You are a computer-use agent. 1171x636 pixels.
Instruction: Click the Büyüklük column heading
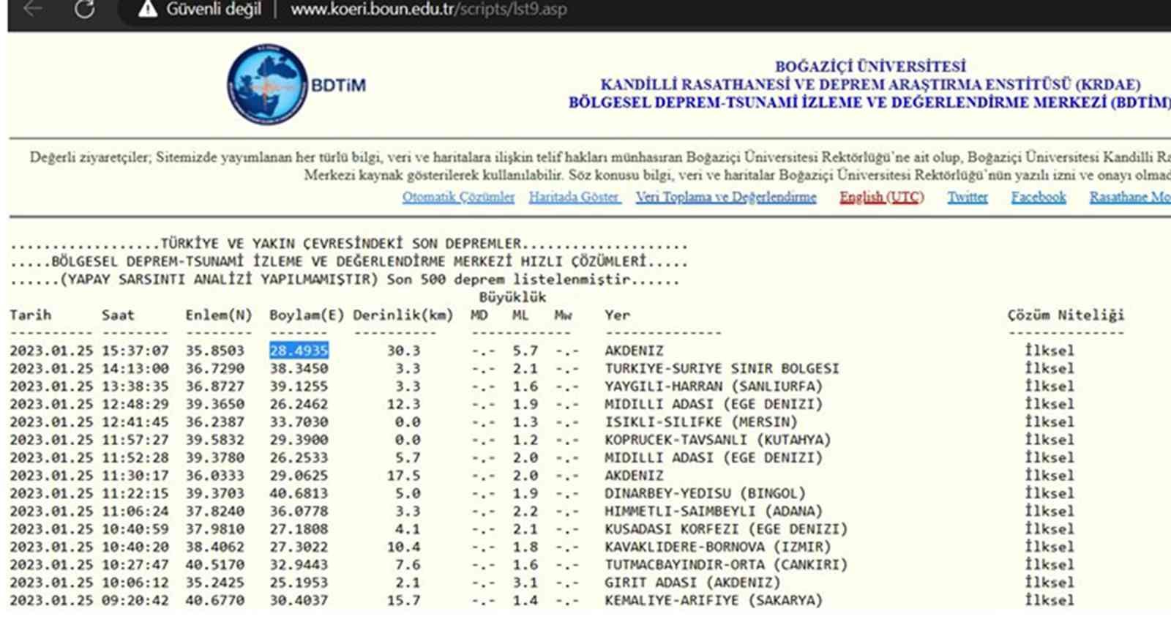(x=512, y=297)
